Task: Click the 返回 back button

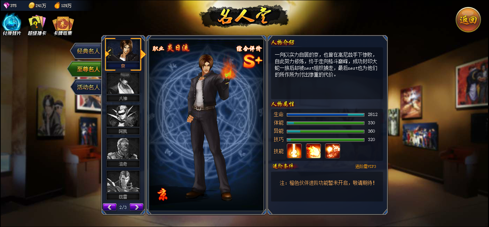Action: pos(468,20)
